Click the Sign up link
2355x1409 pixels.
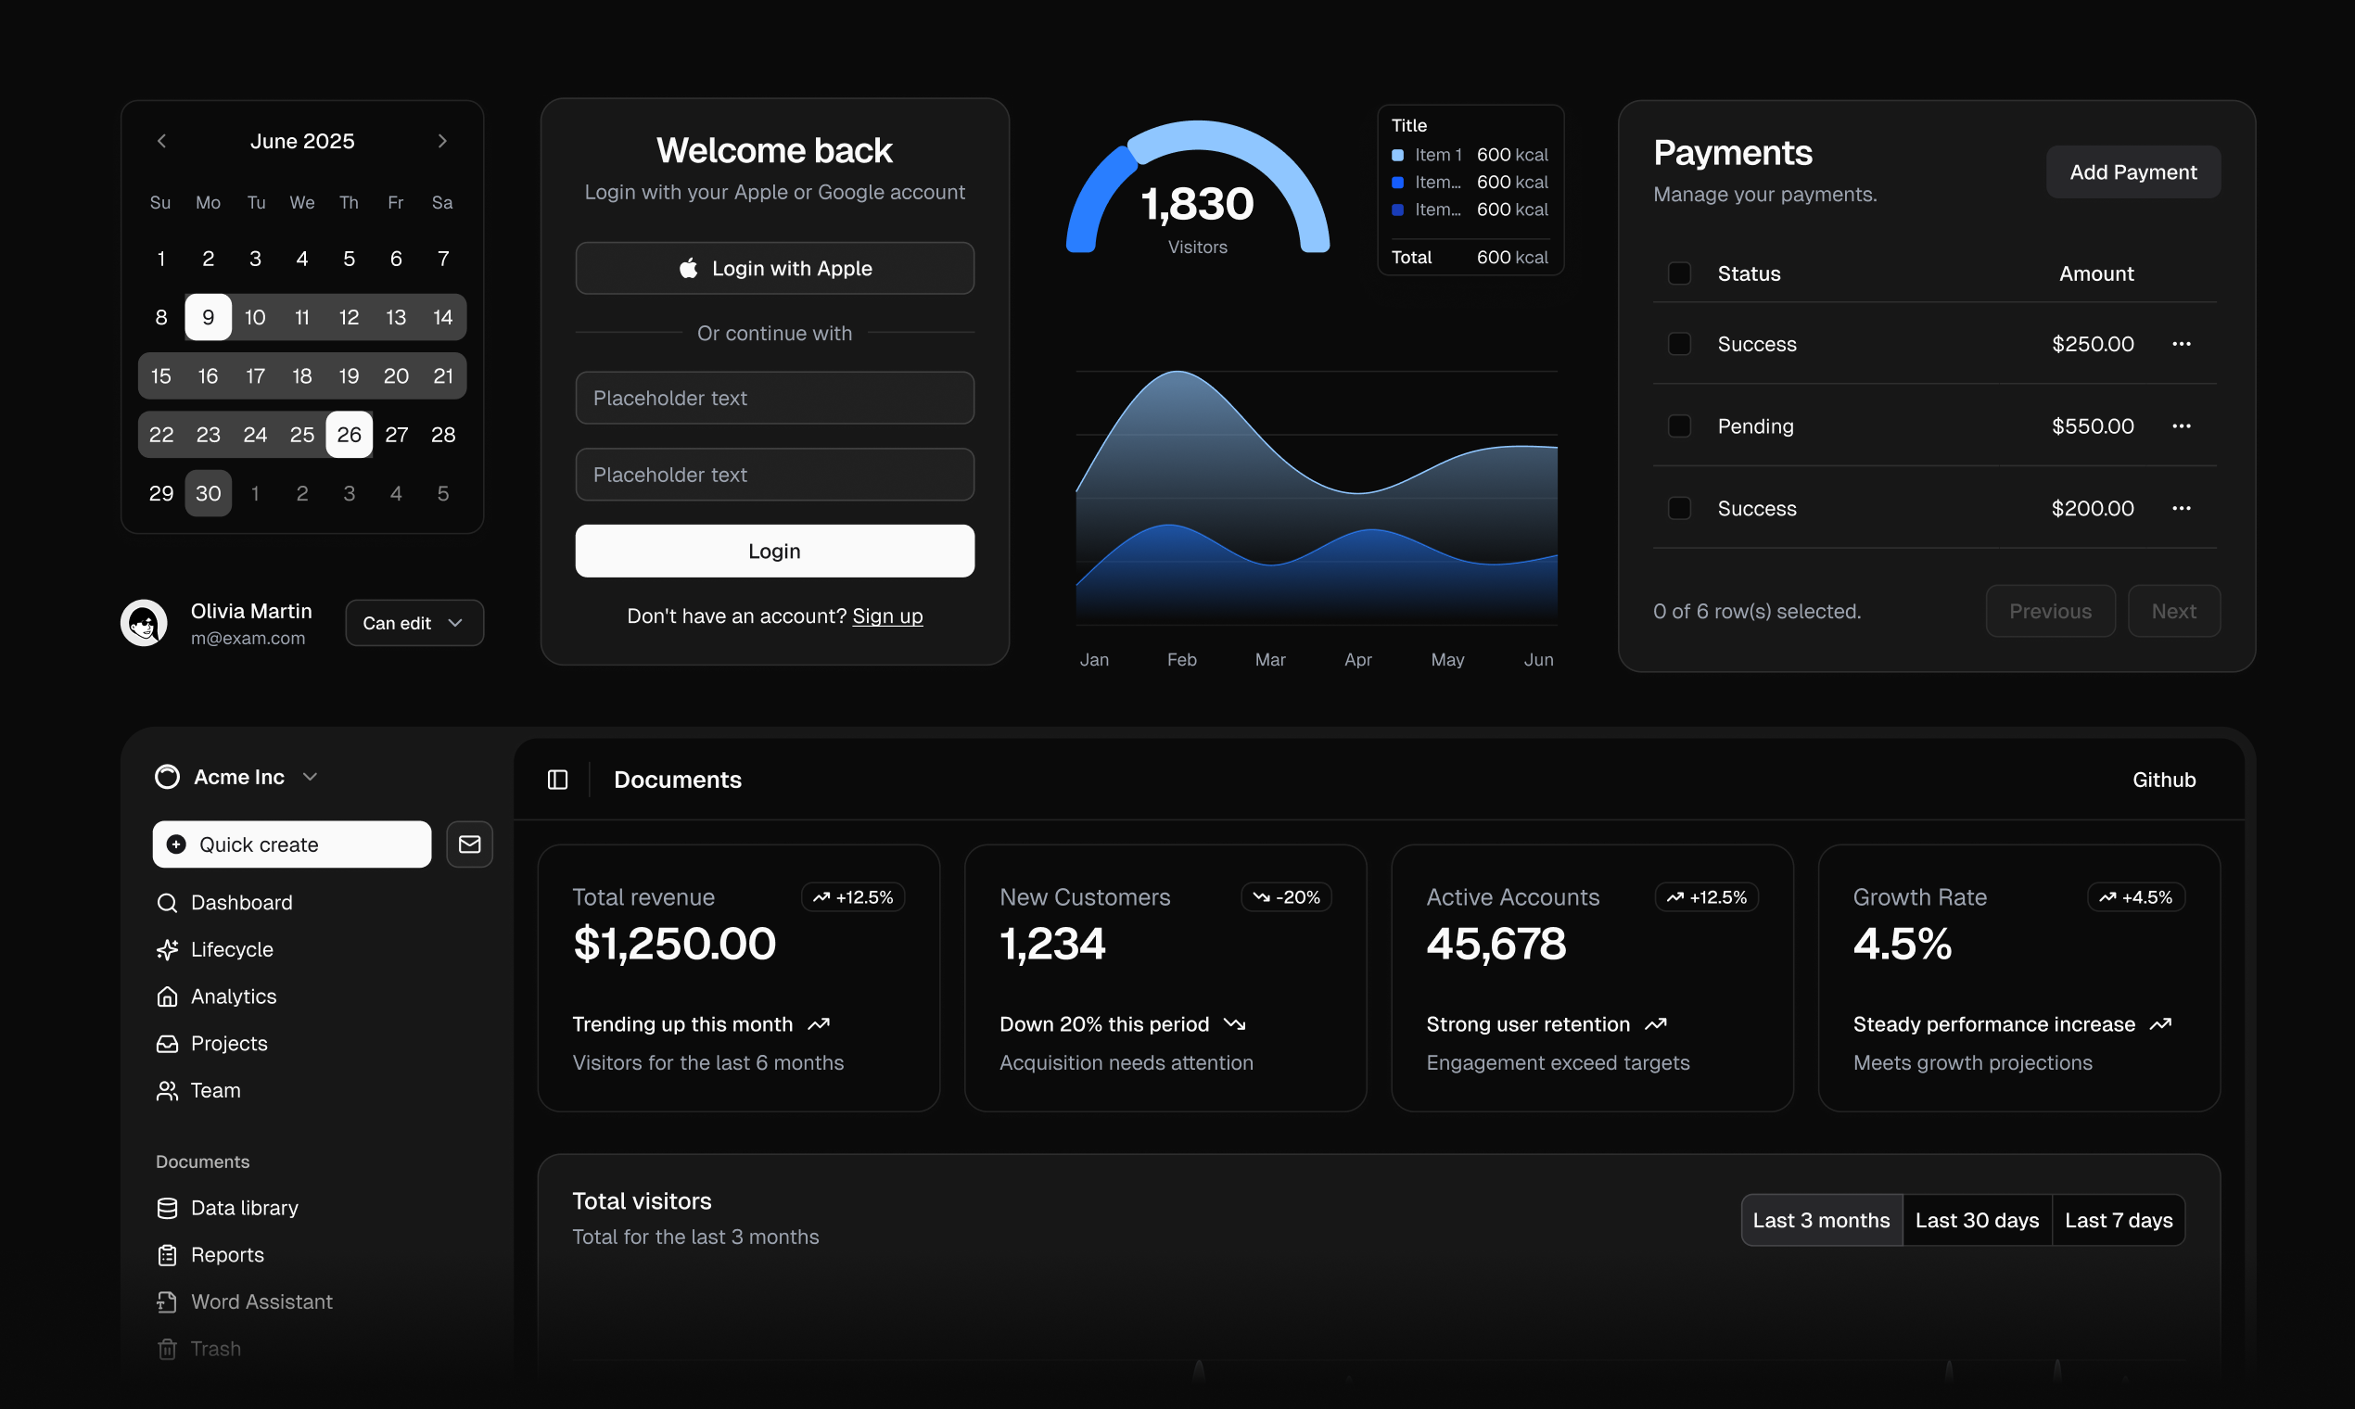(x=887, y=616)
